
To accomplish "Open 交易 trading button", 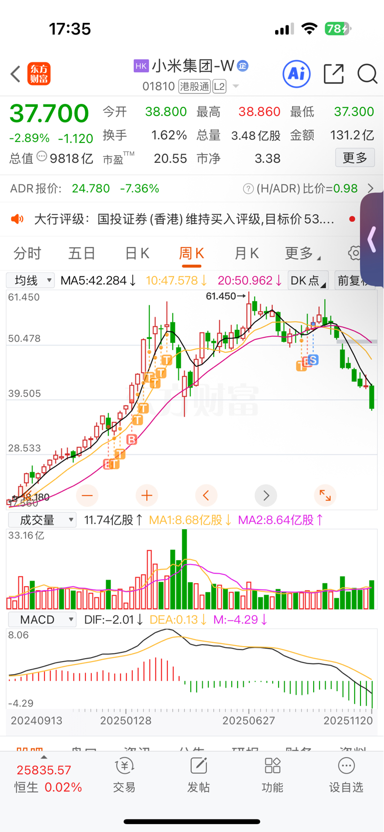I will (x=124, y=775).
